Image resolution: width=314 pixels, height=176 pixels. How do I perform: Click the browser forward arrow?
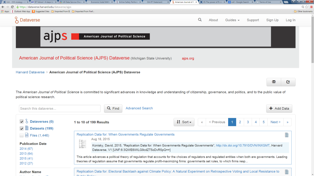coord(8,7)
